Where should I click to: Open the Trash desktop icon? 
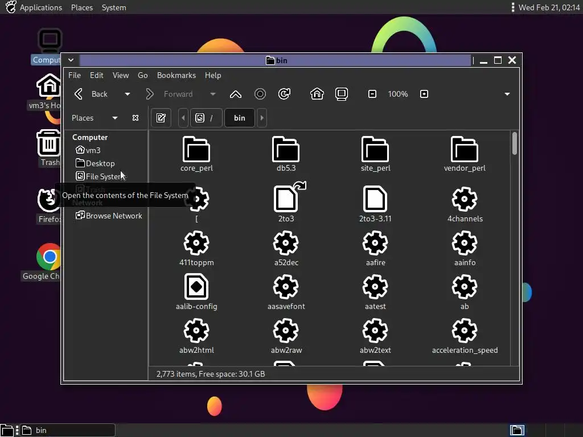click(49, 148)
